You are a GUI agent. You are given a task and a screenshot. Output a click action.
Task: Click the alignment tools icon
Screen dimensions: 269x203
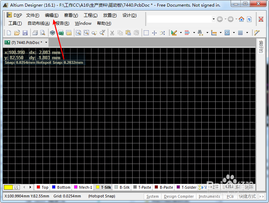click(187, 33)
